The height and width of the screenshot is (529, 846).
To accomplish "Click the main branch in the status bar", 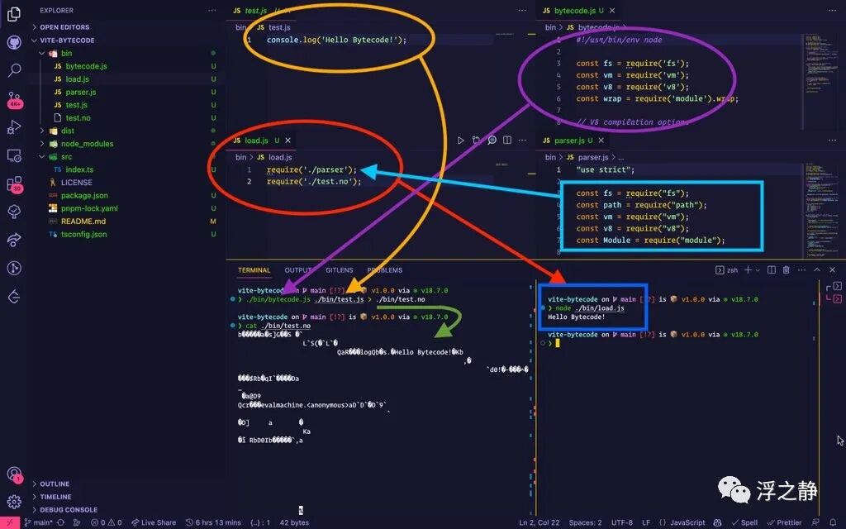I will (x=39, y=522).
